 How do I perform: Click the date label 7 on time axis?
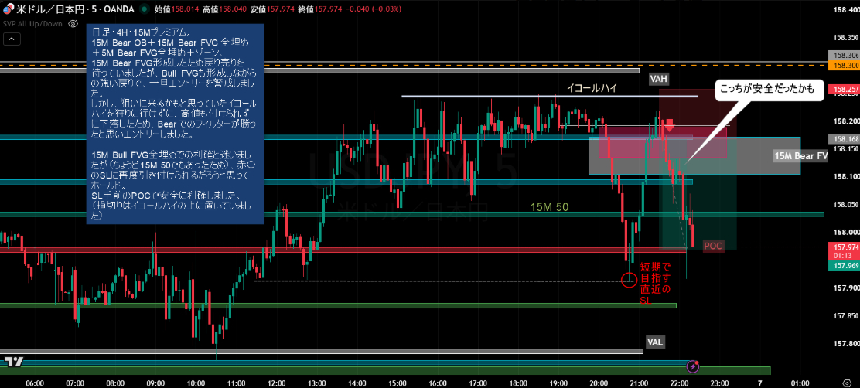(x=759, y=383)
